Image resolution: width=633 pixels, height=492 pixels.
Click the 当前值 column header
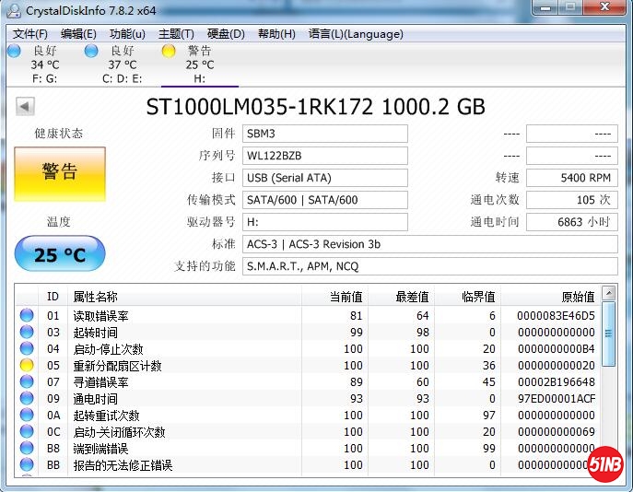pyautogui.click(x=346, y=297)
